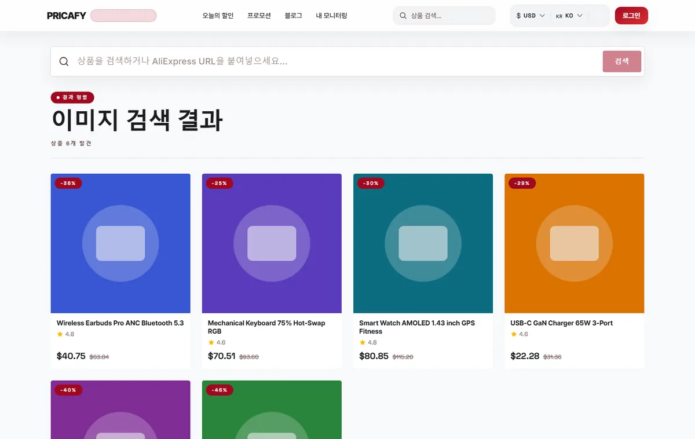
Task: Click the $80.85 price
Action: coord(374,356)
